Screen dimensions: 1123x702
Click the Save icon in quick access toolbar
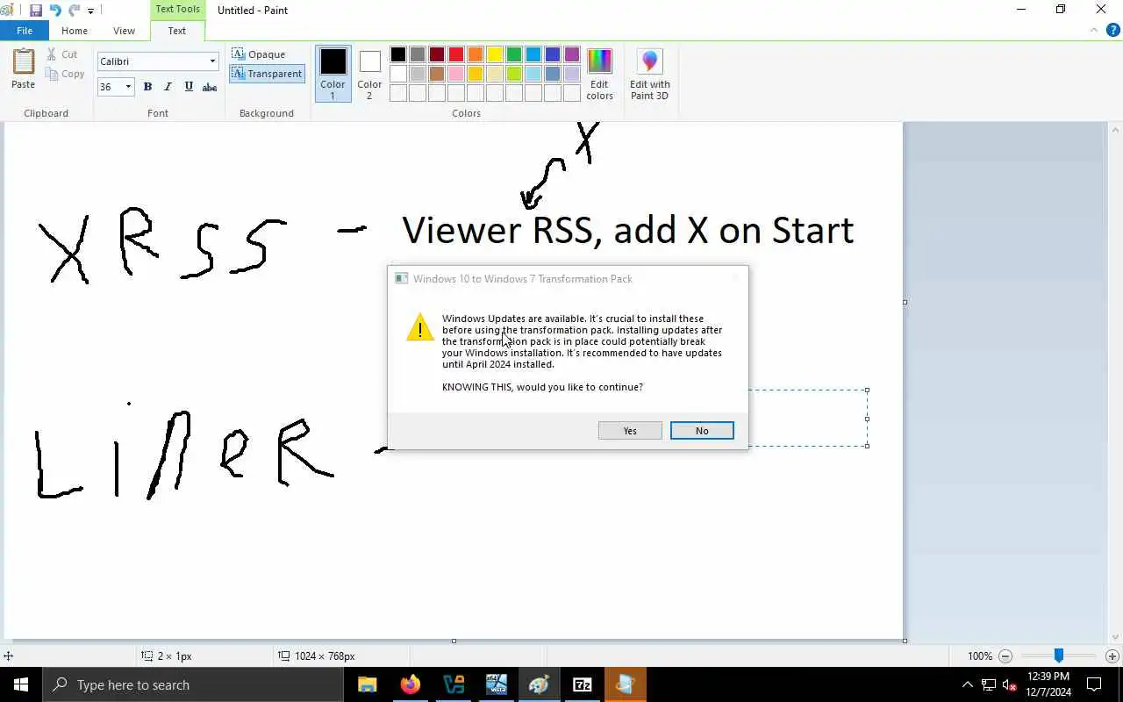36,11
